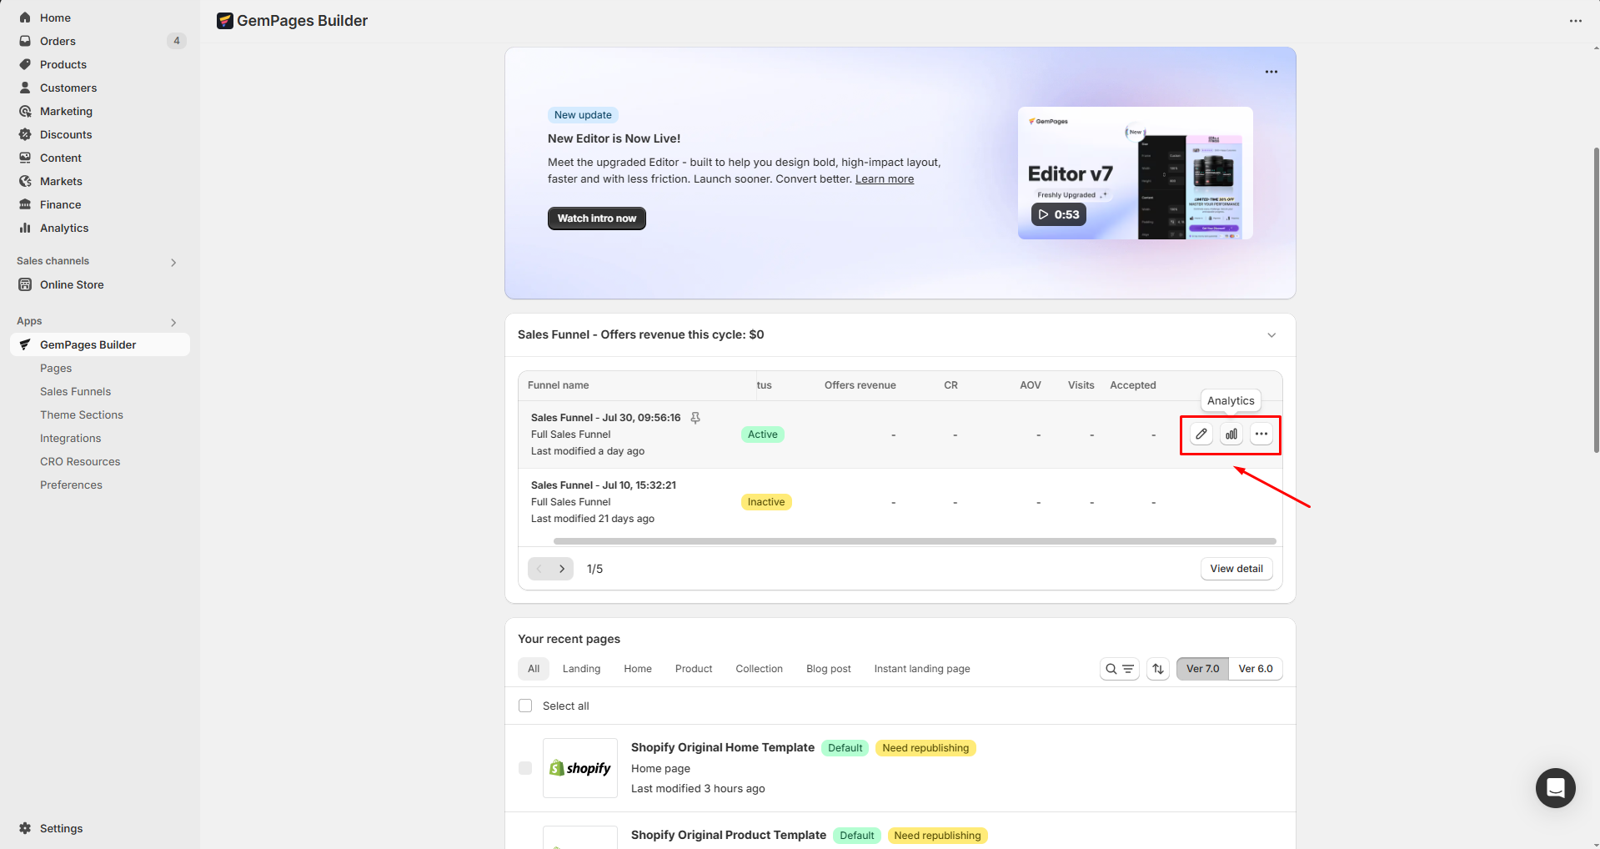Click the sort pages arrows icon
The height and width of the screenshot is (849, 1600).
click(1157, 669)
